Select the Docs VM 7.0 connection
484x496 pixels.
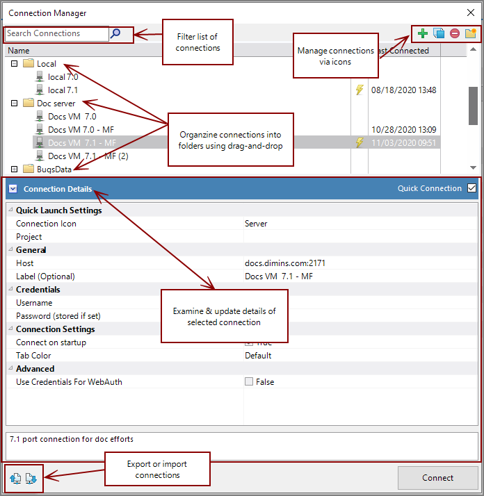[x=72, y=117]
